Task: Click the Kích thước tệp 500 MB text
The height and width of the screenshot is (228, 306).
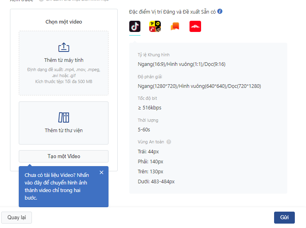Action: (x=63, y=82)
